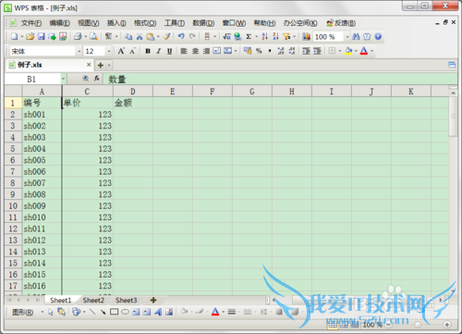Open the 数据(D) menu
Screen dimensions: 462x334
[x=203, y=23]
